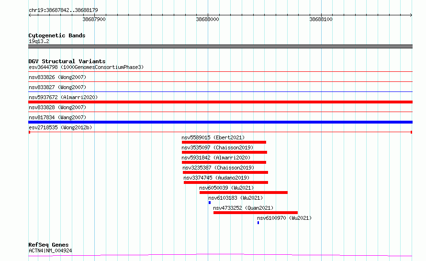Screen dimensions: 426x261
Task: Click the small blue marker under nsv6103183
Action: click(x=210, y=203)
